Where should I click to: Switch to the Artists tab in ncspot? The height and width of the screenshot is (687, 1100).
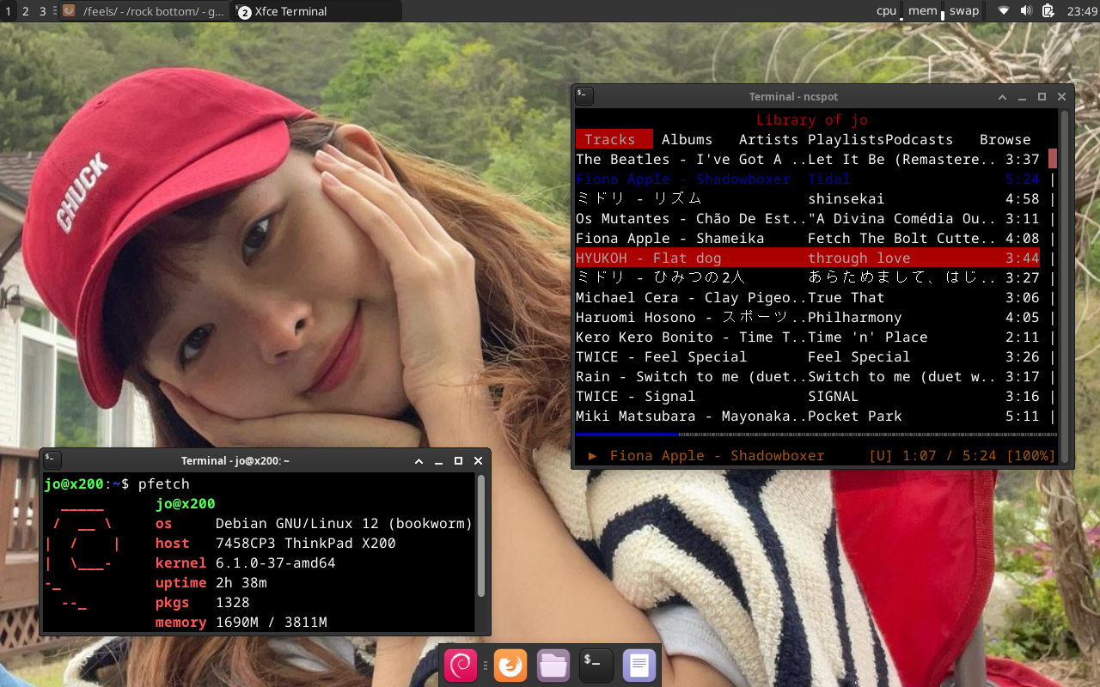click(768, 139)
